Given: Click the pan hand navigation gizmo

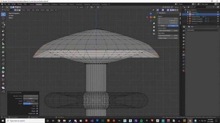Looking at the screenshot, I should (x=154, y=27).
